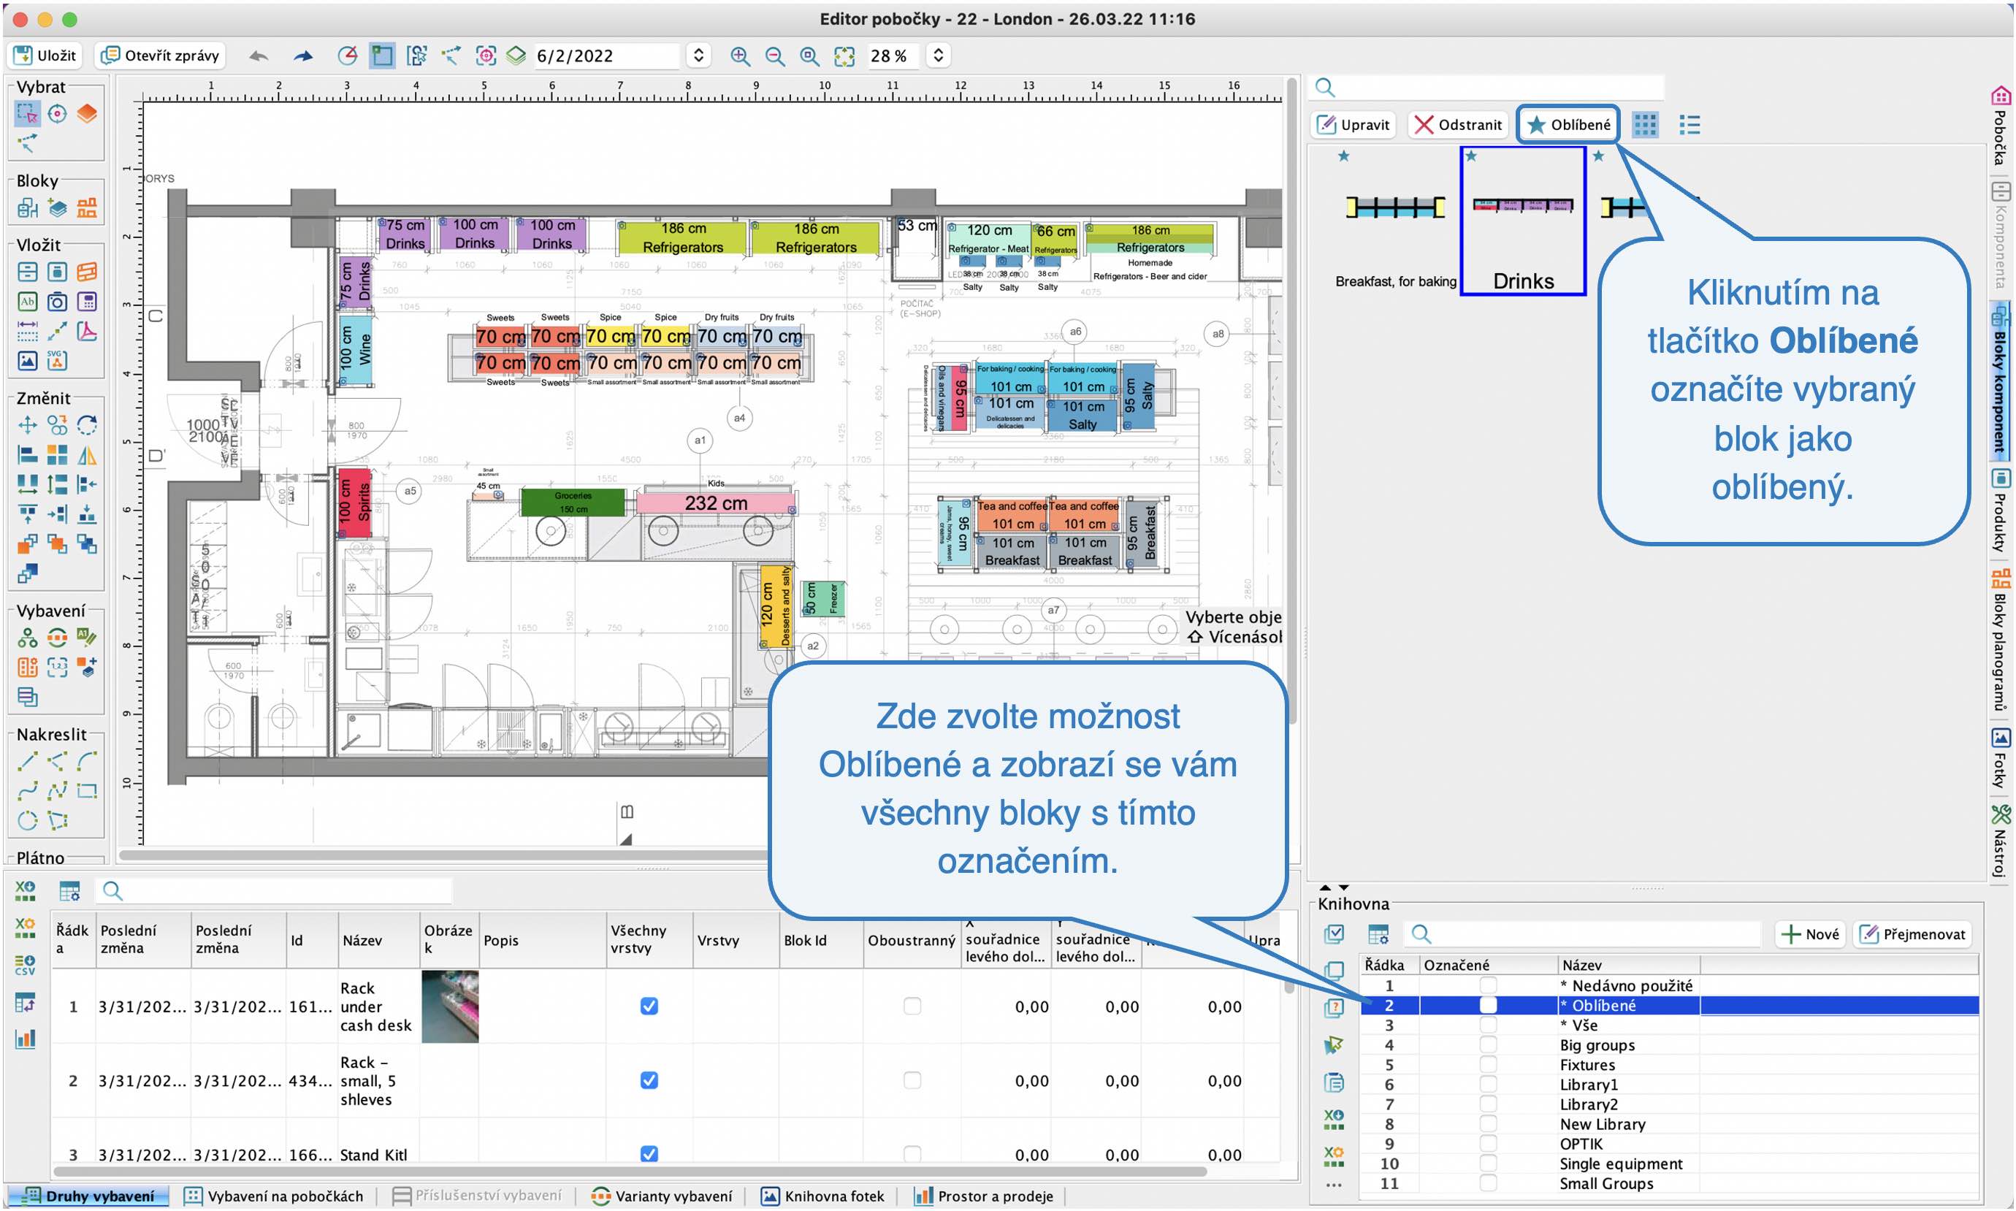Switch to Prostor a prodeje tab

coord(984,1196)
